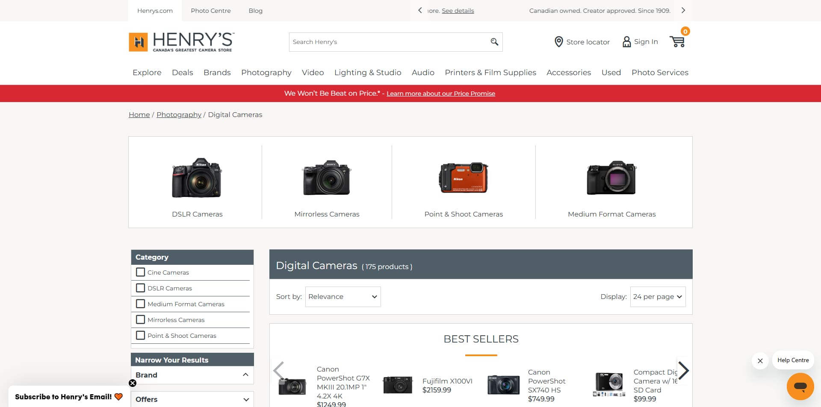Switch to the Photo Centre tab
This screenshot has width=821, height=407.
coord(211,11)
